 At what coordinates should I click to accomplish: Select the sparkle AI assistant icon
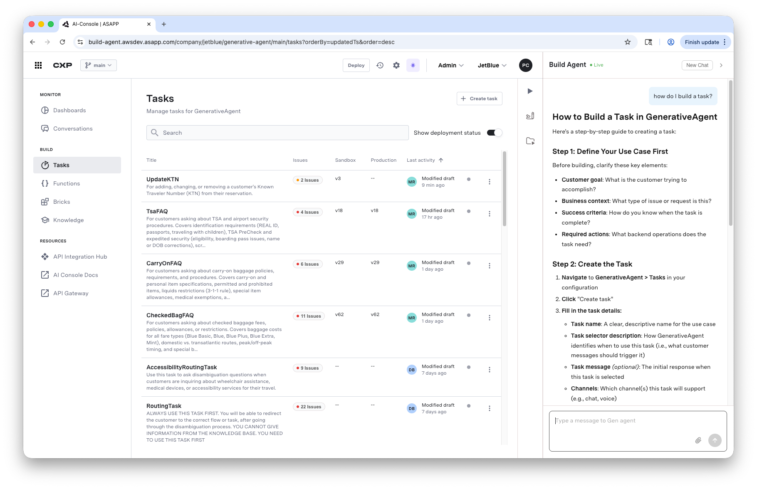tap(413, 65)
